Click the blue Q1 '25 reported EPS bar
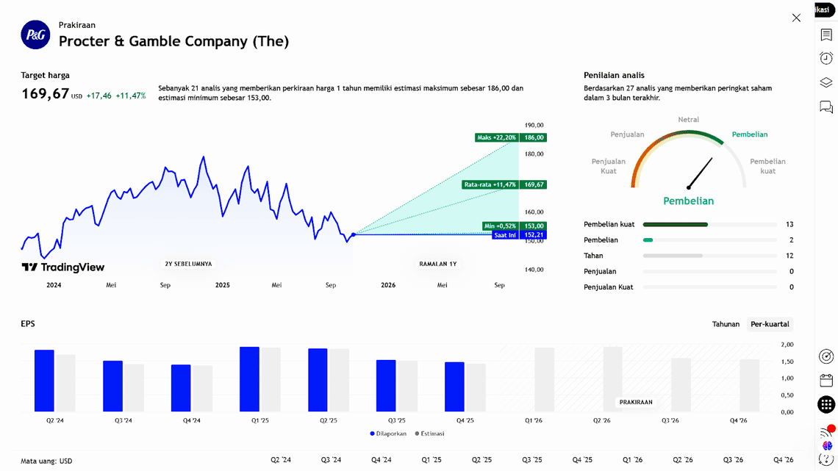 tap(249, 379)
